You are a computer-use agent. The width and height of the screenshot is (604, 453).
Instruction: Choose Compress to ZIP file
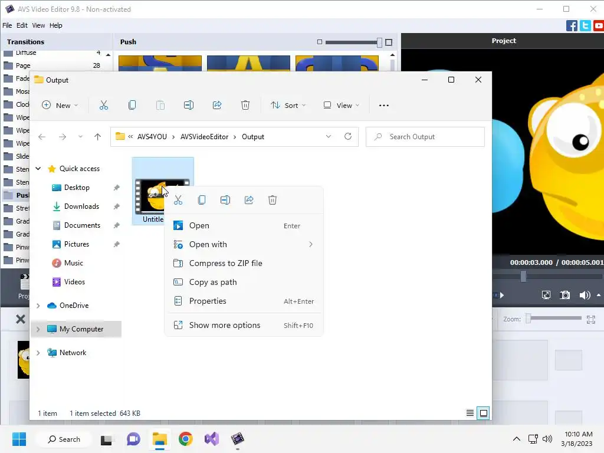pos(244,264)
